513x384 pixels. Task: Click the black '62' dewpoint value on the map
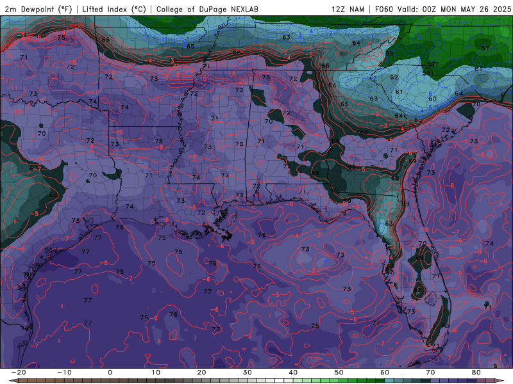(394, 77)
